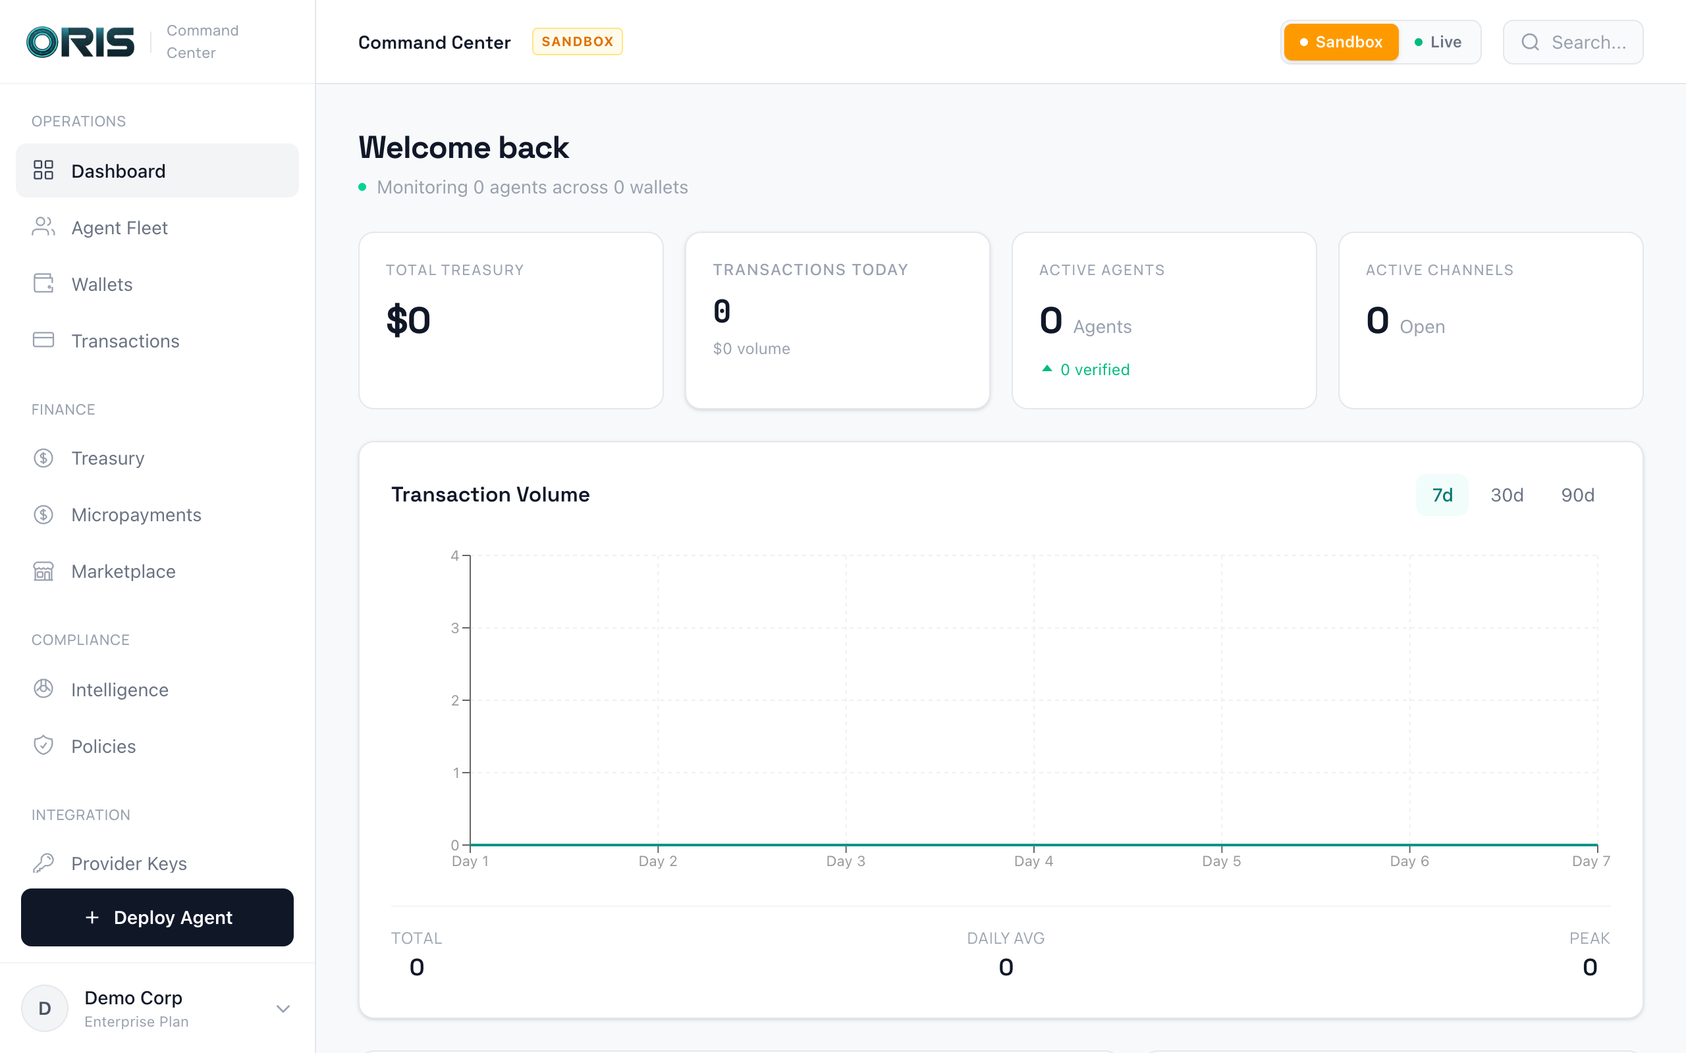Open Marketplace via storefront icon

43,571
